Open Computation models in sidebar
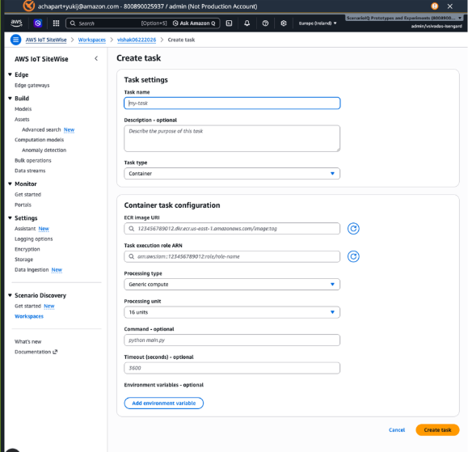Screen dimensions: 468x452 click(39, 140)
